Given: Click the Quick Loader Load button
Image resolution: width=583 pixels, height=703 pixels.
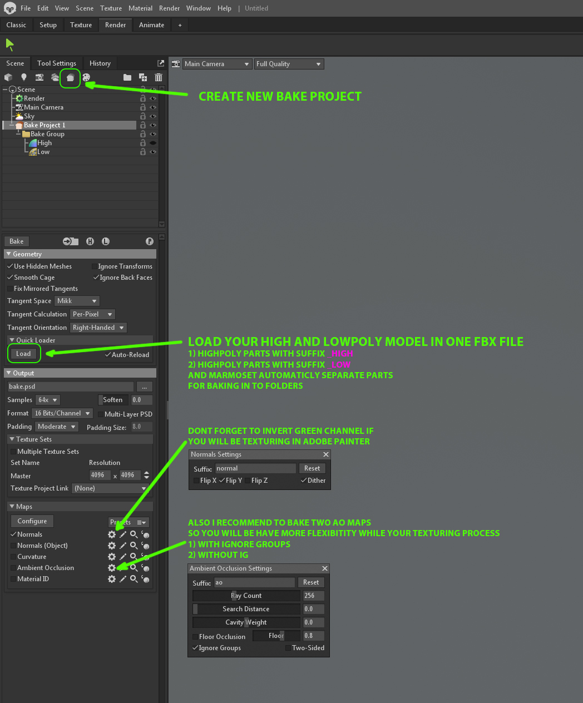Looking at the screenshot, I should [23, 354].
